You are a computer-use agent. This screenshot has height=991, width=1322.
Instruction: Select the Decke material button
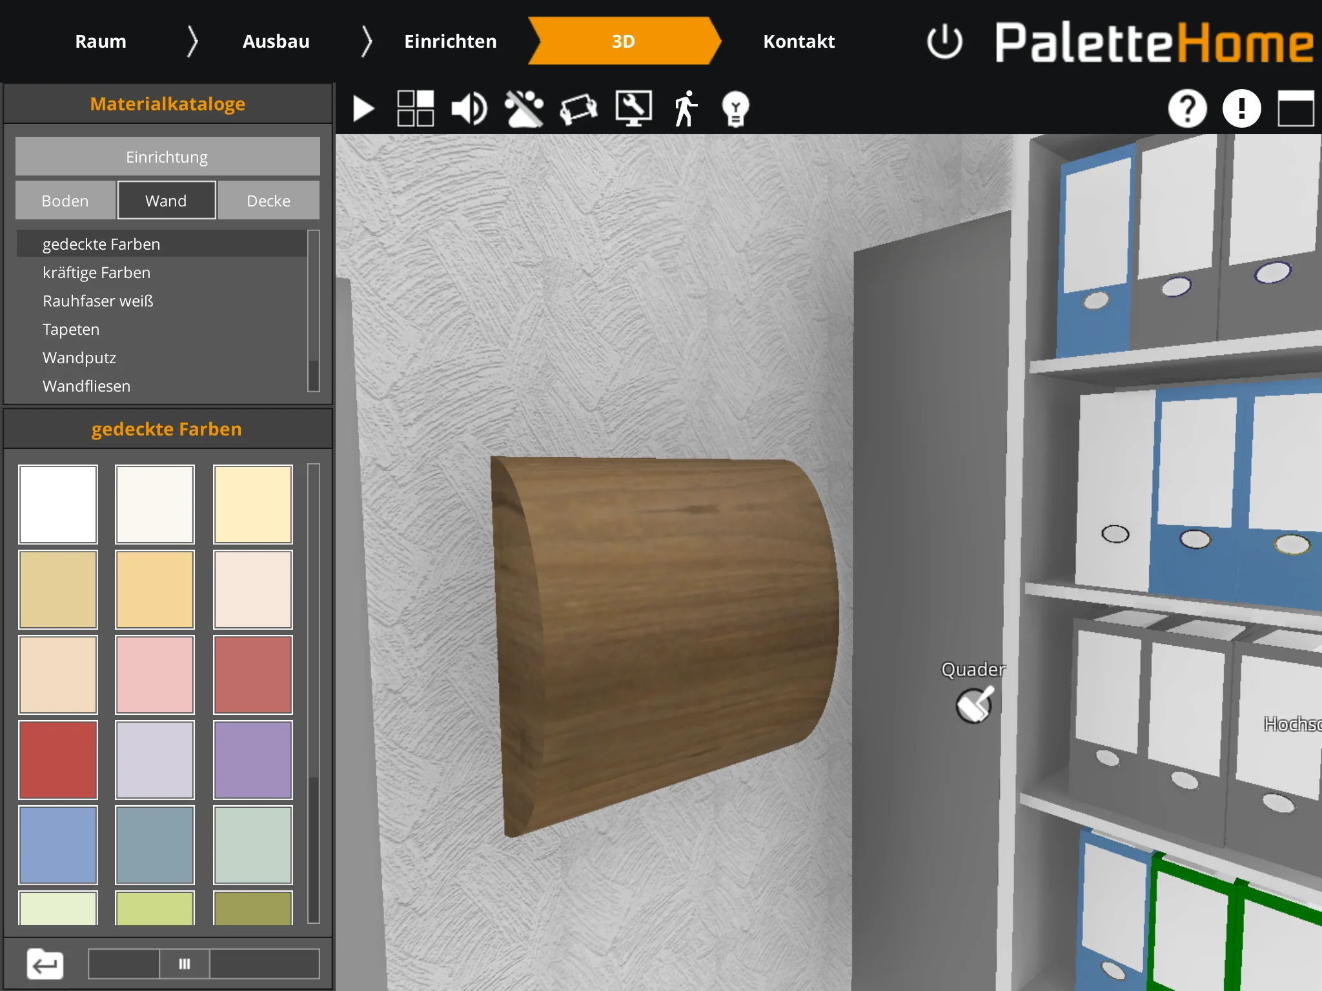(x=269, y=201)
